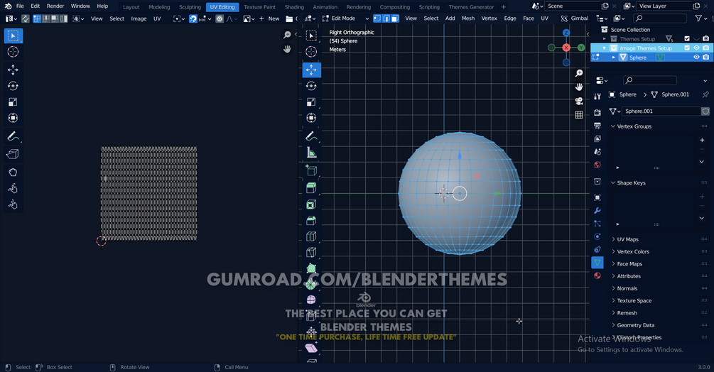This screenshot has height=372, width=714.
Task: Select the Pinch UV sculpt tool
Action: click(x=13, y=204)
